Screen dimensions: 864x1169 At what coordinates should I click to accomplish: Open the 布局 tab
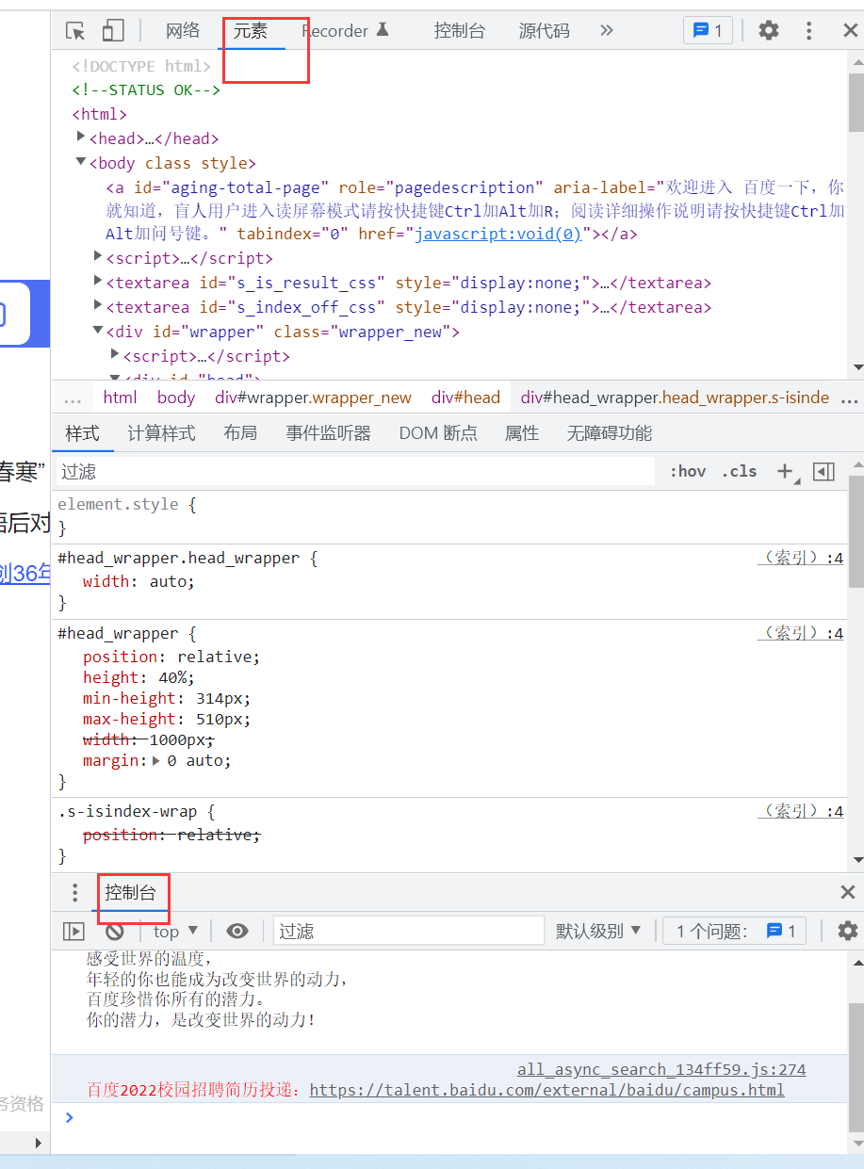pyautogui.click(x=240, y=433)
